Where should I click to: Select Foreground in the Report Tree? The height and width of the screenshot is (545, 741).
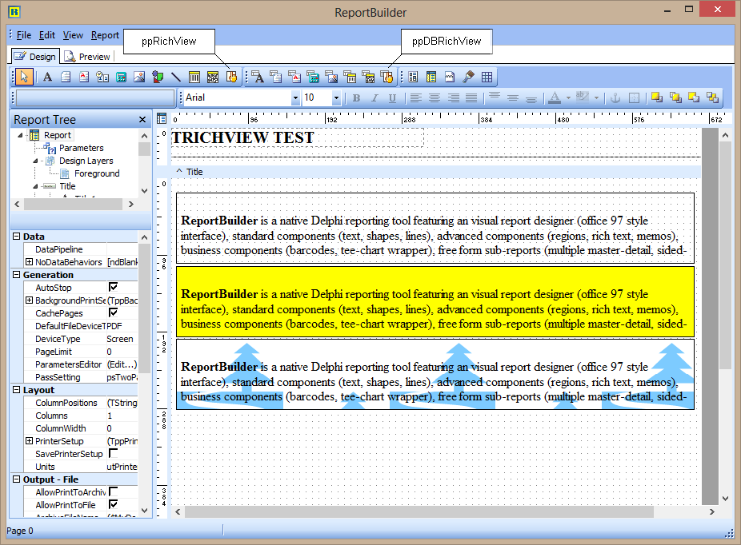point(97,173)
